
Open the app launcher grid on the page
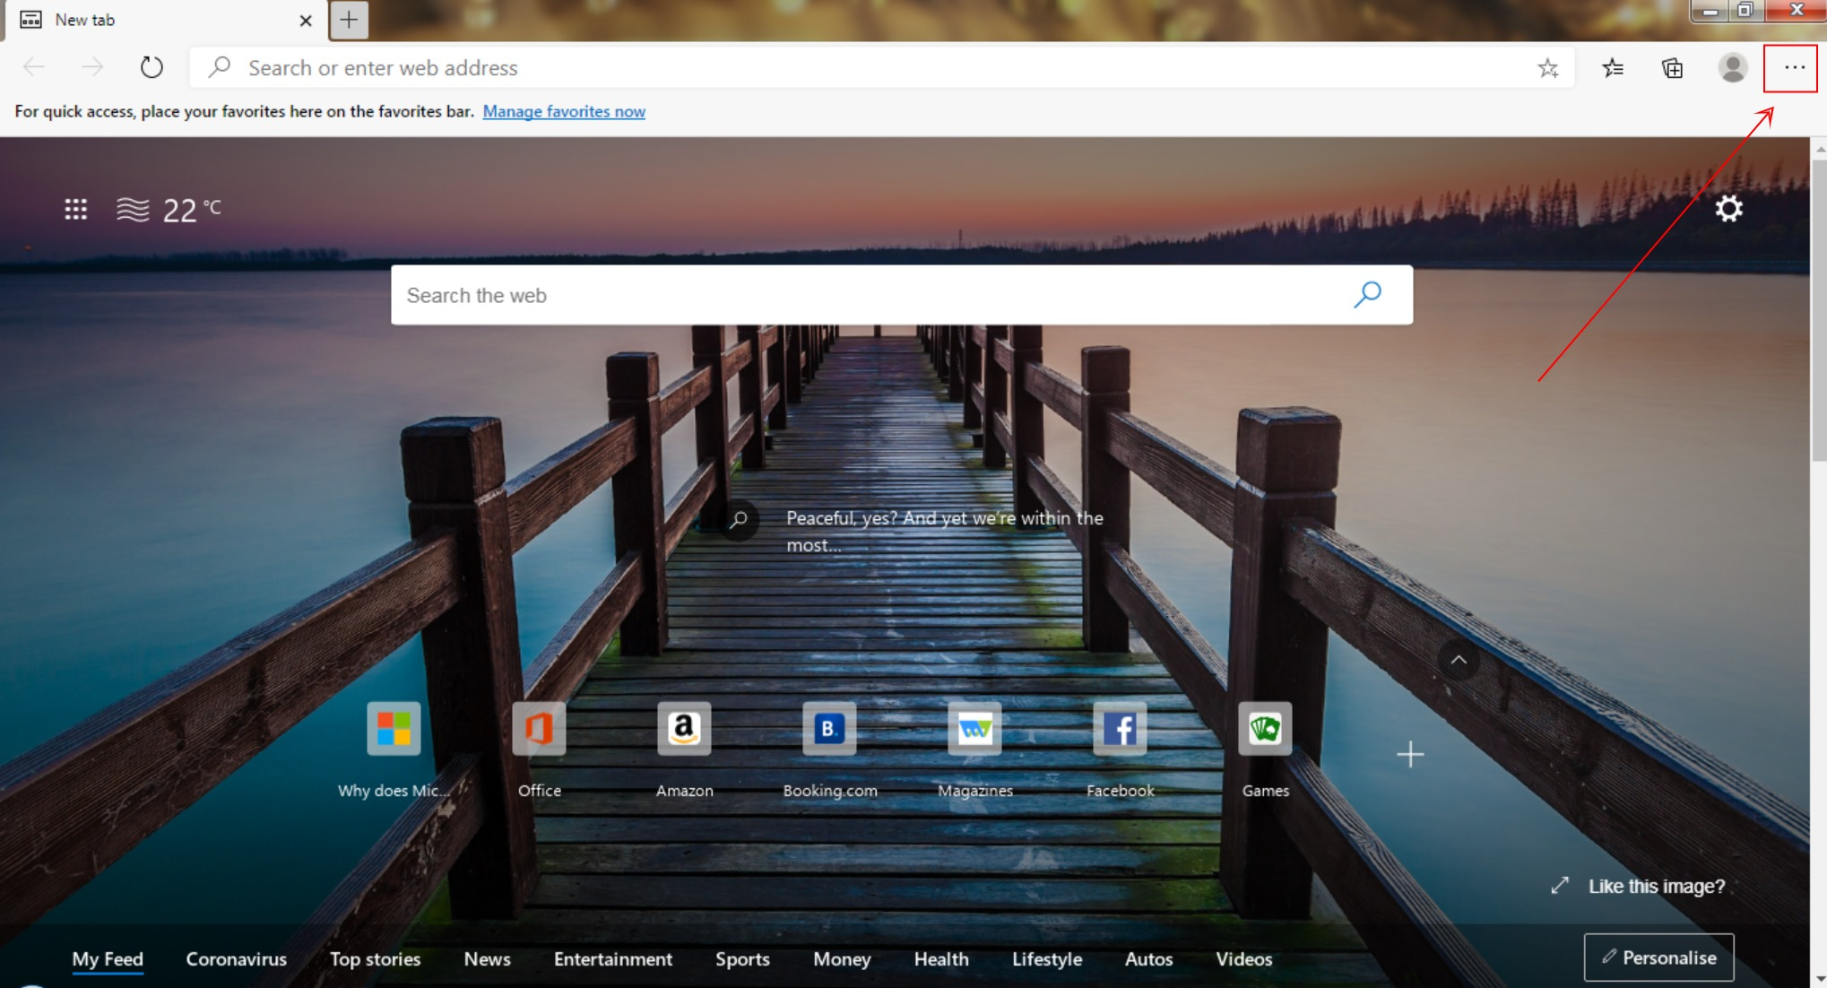[76, 208]
